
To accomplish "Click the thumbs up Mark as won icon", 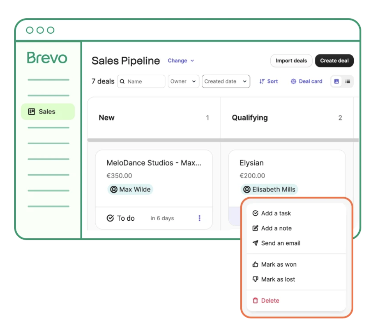I will coord(255,264).
